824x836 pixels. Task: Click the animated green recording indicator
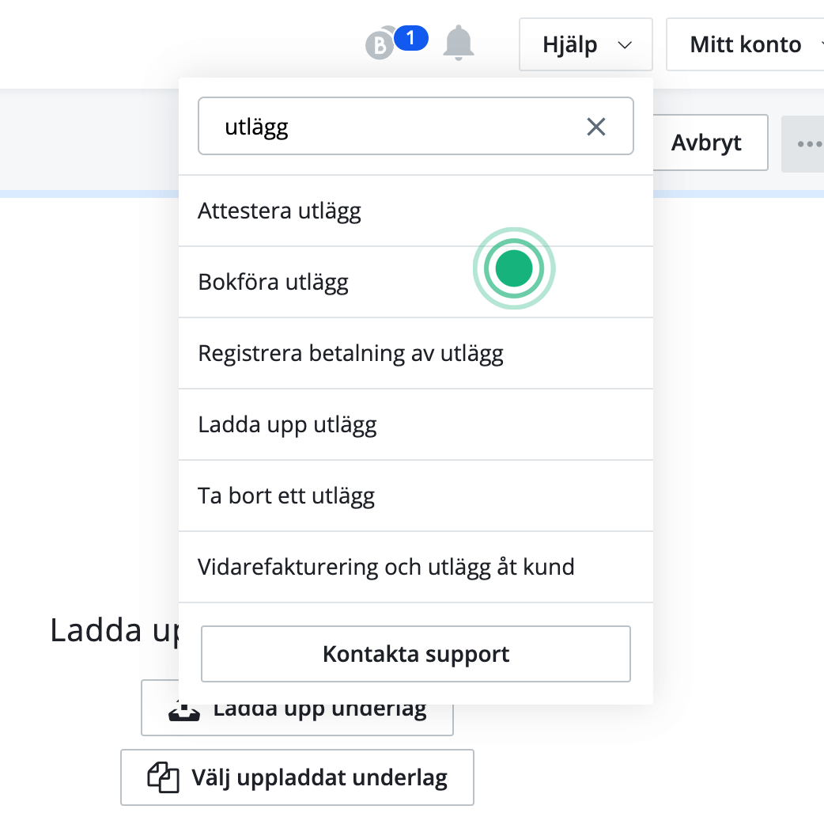pos(514,268)
